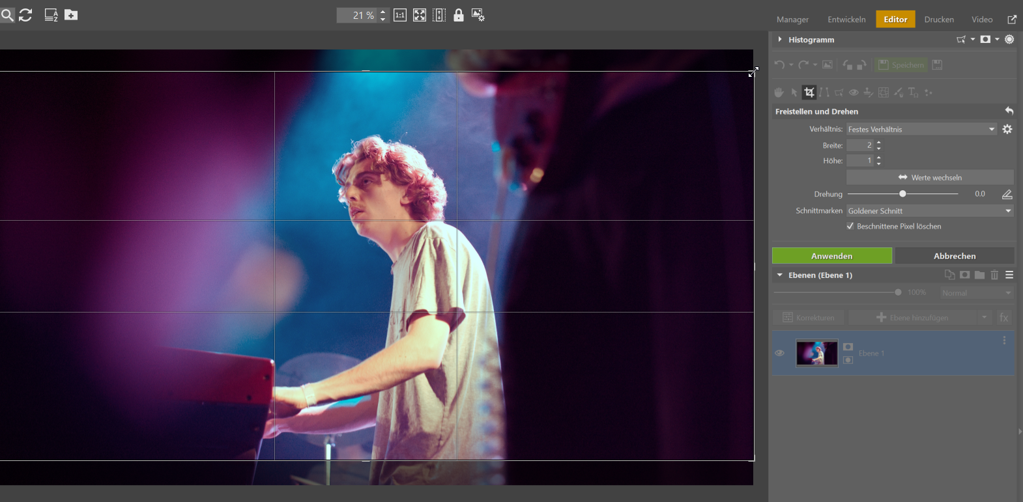Click the straighten horizon icon beside rotation slider
Viewport: 1023px width, 502px height.
(1007, 194)
